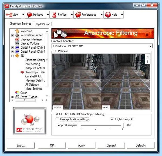Click the tree vertical scrollbar up arrow
This screenshot has height=156, width=162.
pyautogui.click(x=47, y=31)
